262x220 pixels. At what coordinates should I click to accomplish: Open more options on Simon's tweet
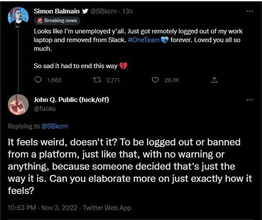pyautogui.click(x=249, y=11)
